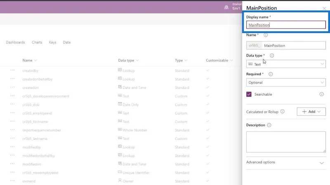The height and width of the screenshot is (185, 330).
Task: Open the more options menu for cr5b5_newemployeeid
Action: (12, 172)
